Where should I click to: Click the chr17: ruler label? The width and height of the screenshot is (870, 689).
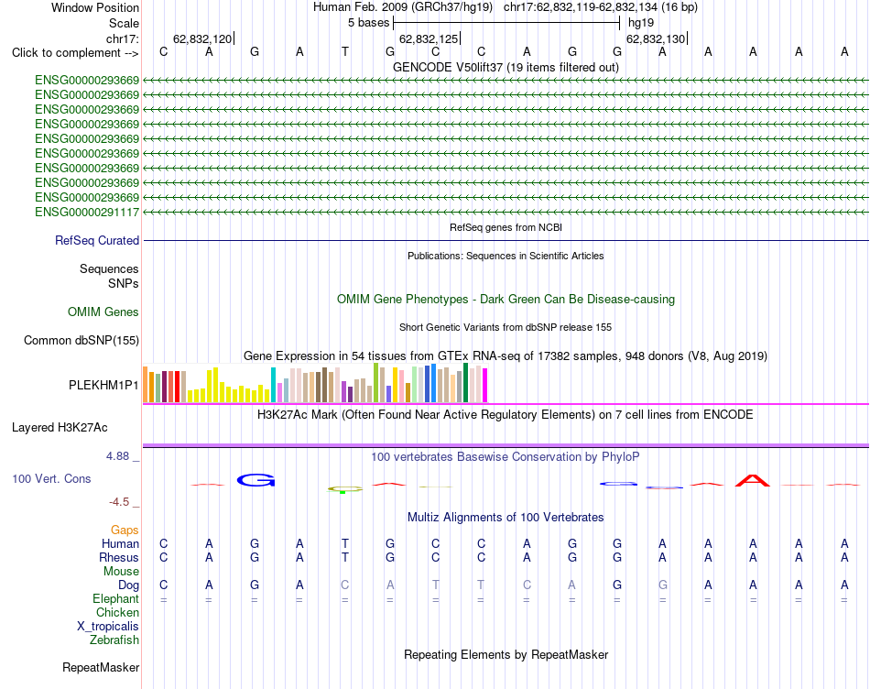[x=122, y=38]
